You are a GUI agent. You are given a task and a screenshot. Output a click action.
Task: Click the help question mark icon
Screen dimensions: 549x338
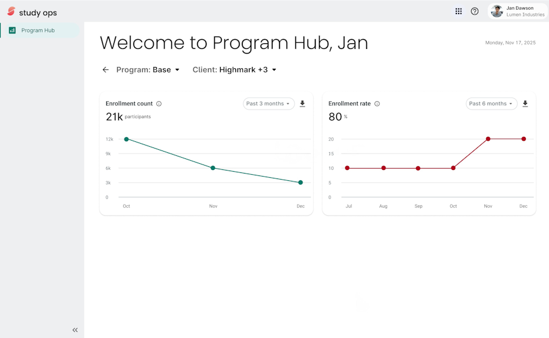[475, 11]
